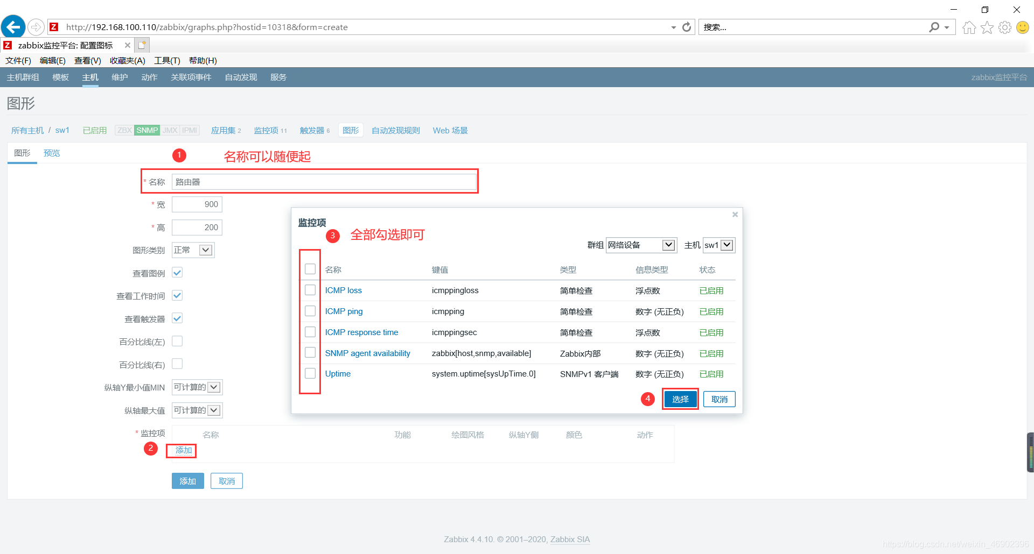Open the favorites star icon
The image size is (1034, 554).
(x=987, y=27)
